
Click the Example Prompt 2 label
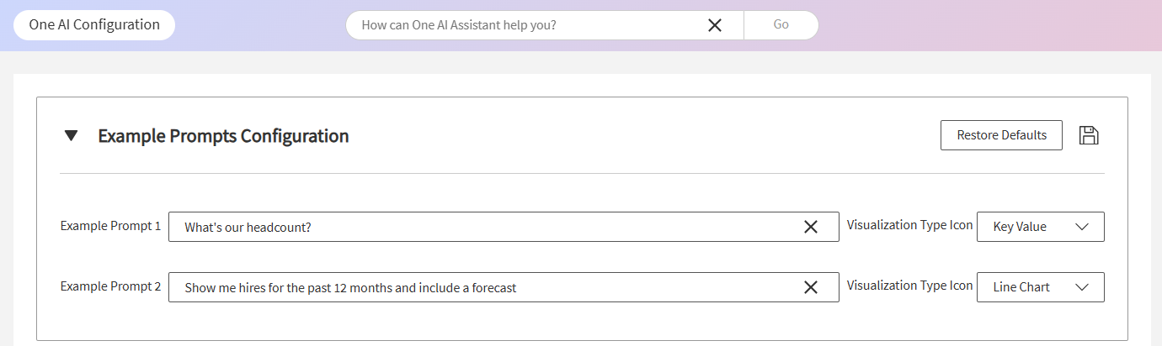click(x=110, y=286)
